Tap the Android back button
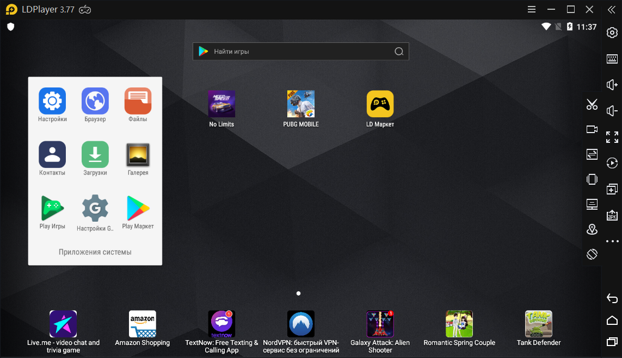622x358 pixels. (612, 299)
